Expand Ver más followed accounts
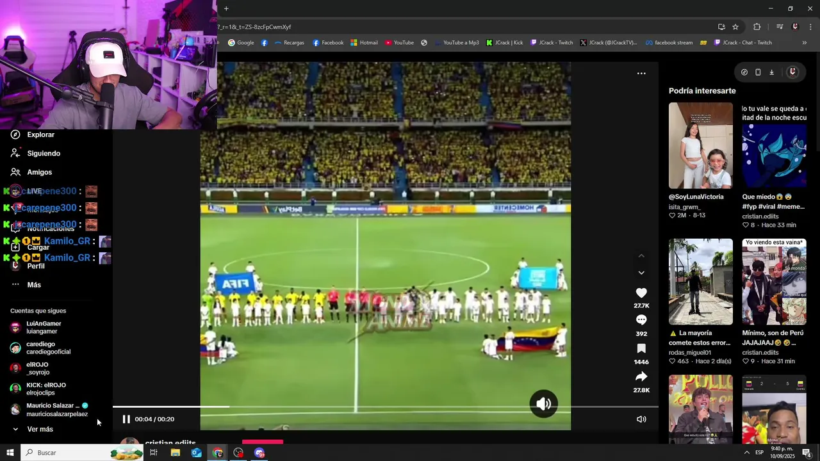The image size is (820, 461). [40, 429]
